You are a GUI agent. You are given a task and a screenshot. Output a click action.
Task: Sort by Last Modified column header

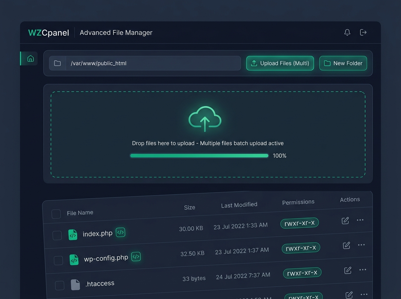[x=239, y=205]
